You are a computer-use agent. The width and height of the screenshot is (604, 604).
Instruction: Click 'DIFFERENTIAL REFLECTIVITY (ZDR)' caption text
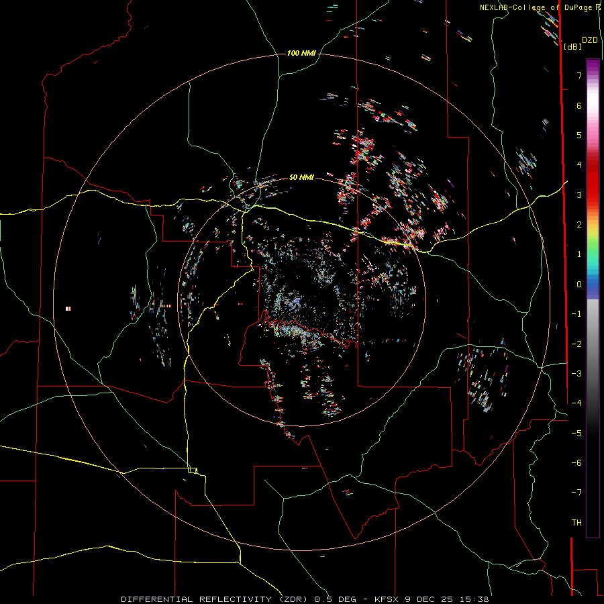tap(214, 599)
